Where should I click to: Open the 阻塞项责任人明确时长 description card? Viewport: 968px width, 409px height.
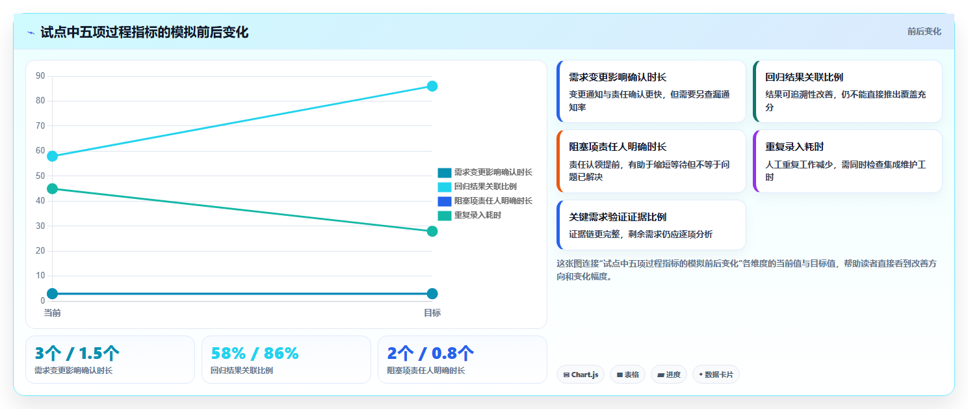coord(651,161)
